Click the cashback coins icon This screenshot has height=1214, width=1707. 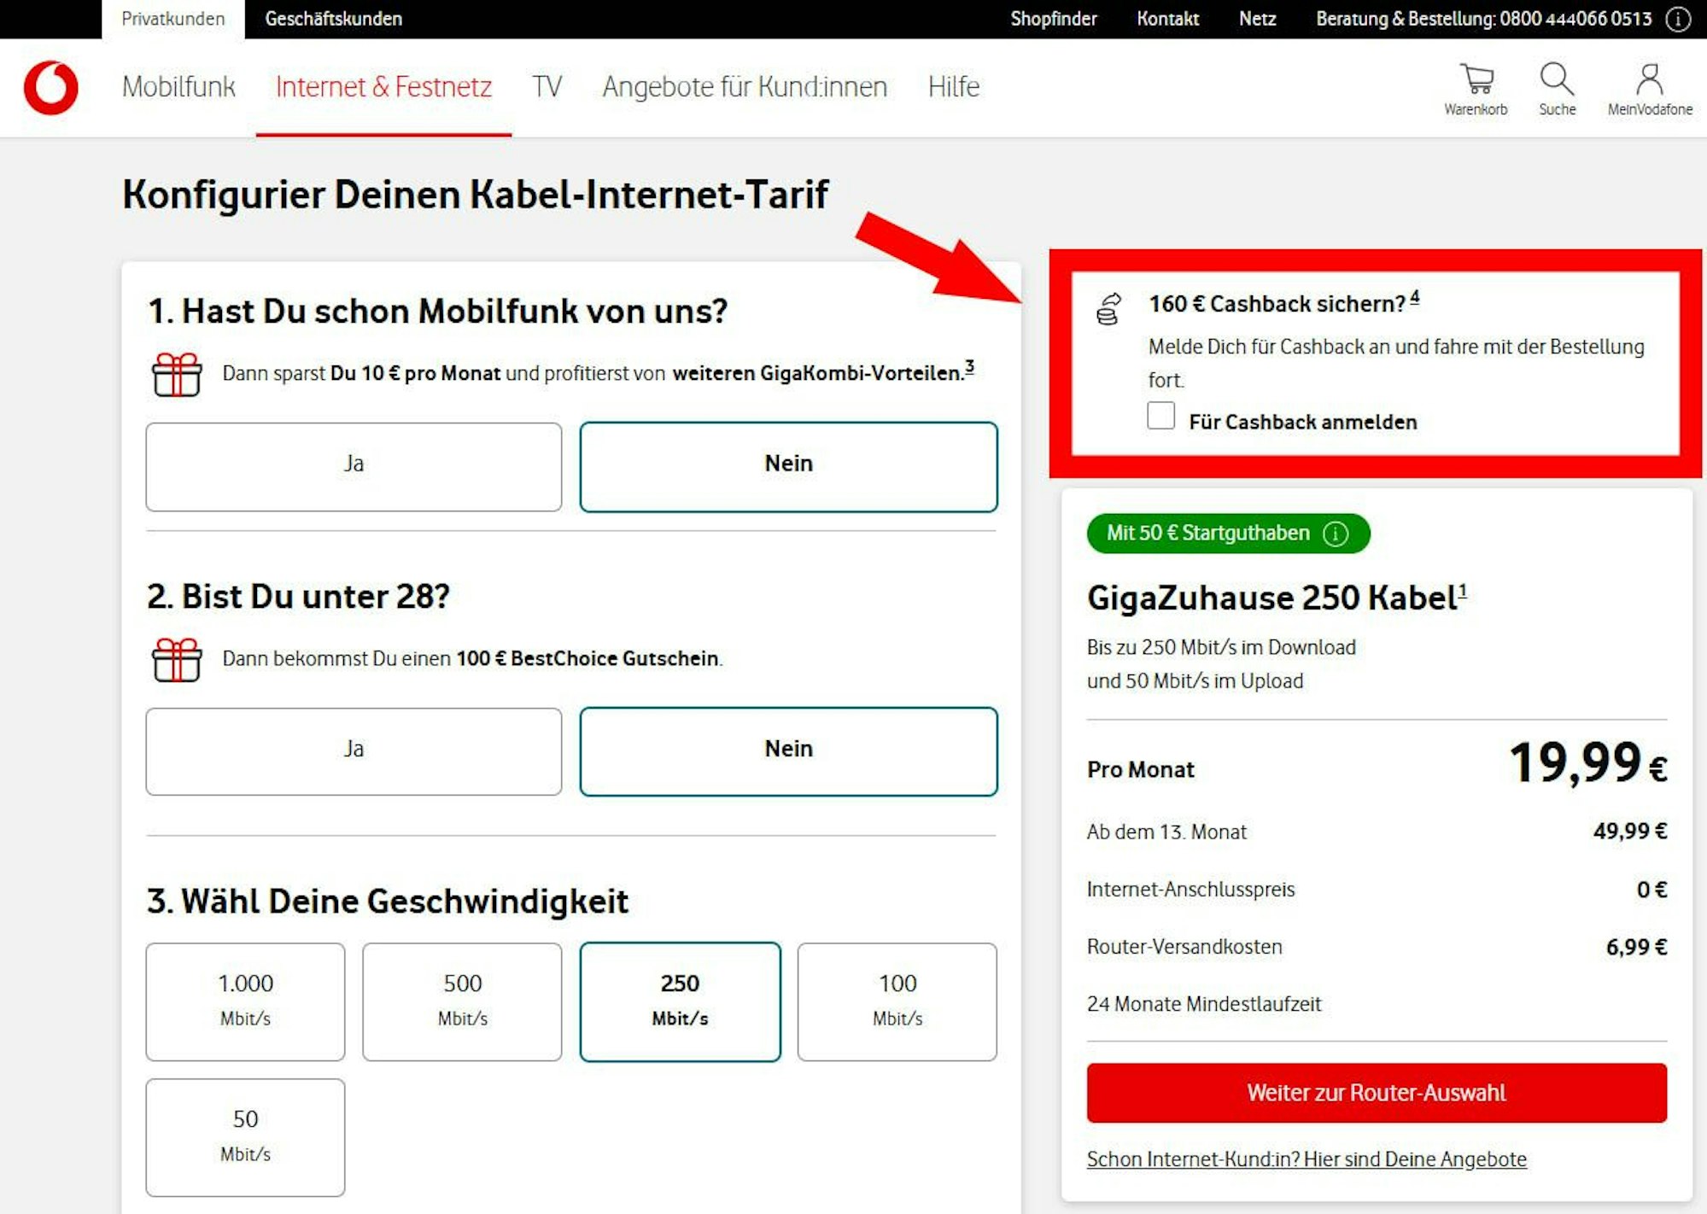[1108, 309]
